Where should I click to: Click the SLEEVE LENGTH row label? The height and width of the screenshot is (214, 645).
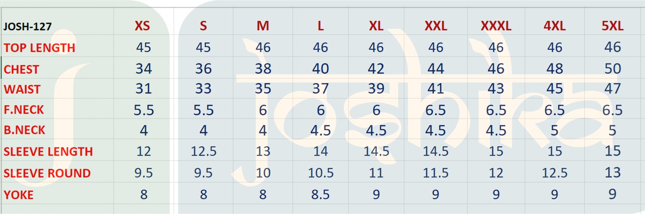click(48, 152)
